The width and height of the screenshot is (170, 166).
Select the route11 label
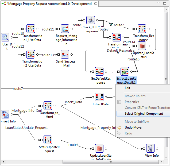click(x=48, y=29)
